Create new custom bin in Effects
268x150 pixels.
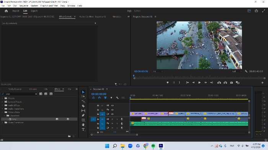pos(69,136)
